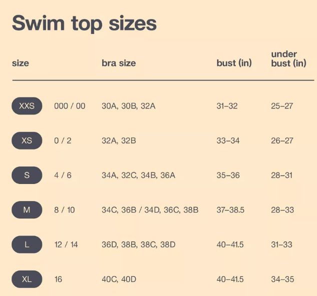This screenshot has height=296, width=317.
Task: Select the XS size badge
Action: coord(27,140)
